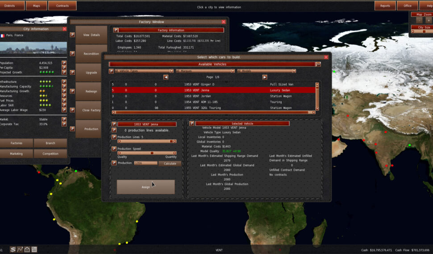Image resolution: width=433 pixels, height=254 pixels.
Task: Expand the All Models dropdown
Action: point(266,71)
